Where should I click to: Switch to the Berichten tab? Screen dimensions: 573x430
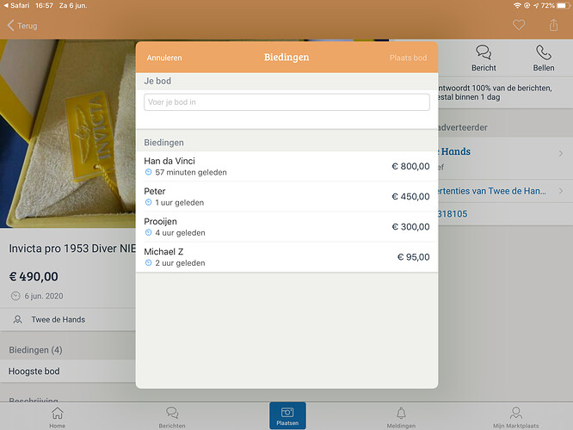click(172, 418)
